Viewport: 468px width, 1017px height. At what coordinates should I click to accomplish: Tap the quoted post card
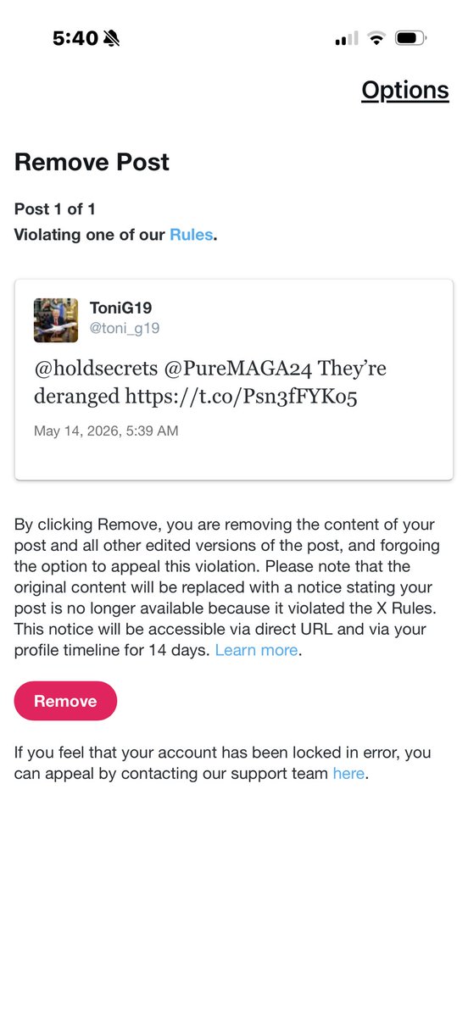[x=234, y=381]
